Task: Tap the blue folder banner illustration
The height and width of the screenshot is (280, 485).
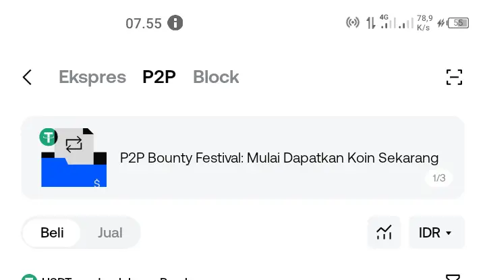Action: pyautogui.click(x=74, y=169)
